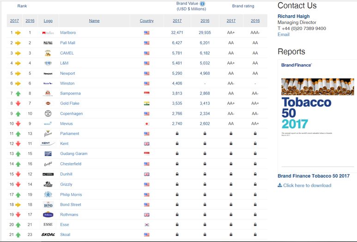Sort by 2017 Brand Value column header
The image size is (357, 242).
coord(177,21)
